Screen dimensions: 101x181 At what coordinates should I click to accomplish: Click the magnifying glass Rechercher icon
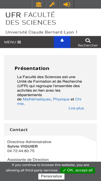88,41
